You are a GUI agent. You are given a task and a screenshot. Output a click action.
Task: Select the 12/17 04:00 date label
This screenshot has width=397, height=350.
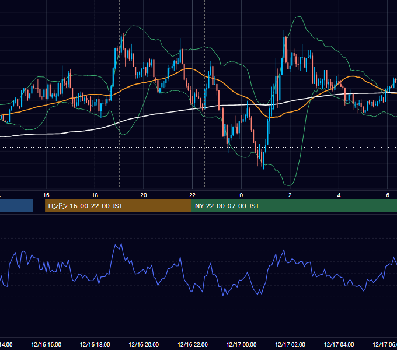pyautogui.click(x=339, y=345)
